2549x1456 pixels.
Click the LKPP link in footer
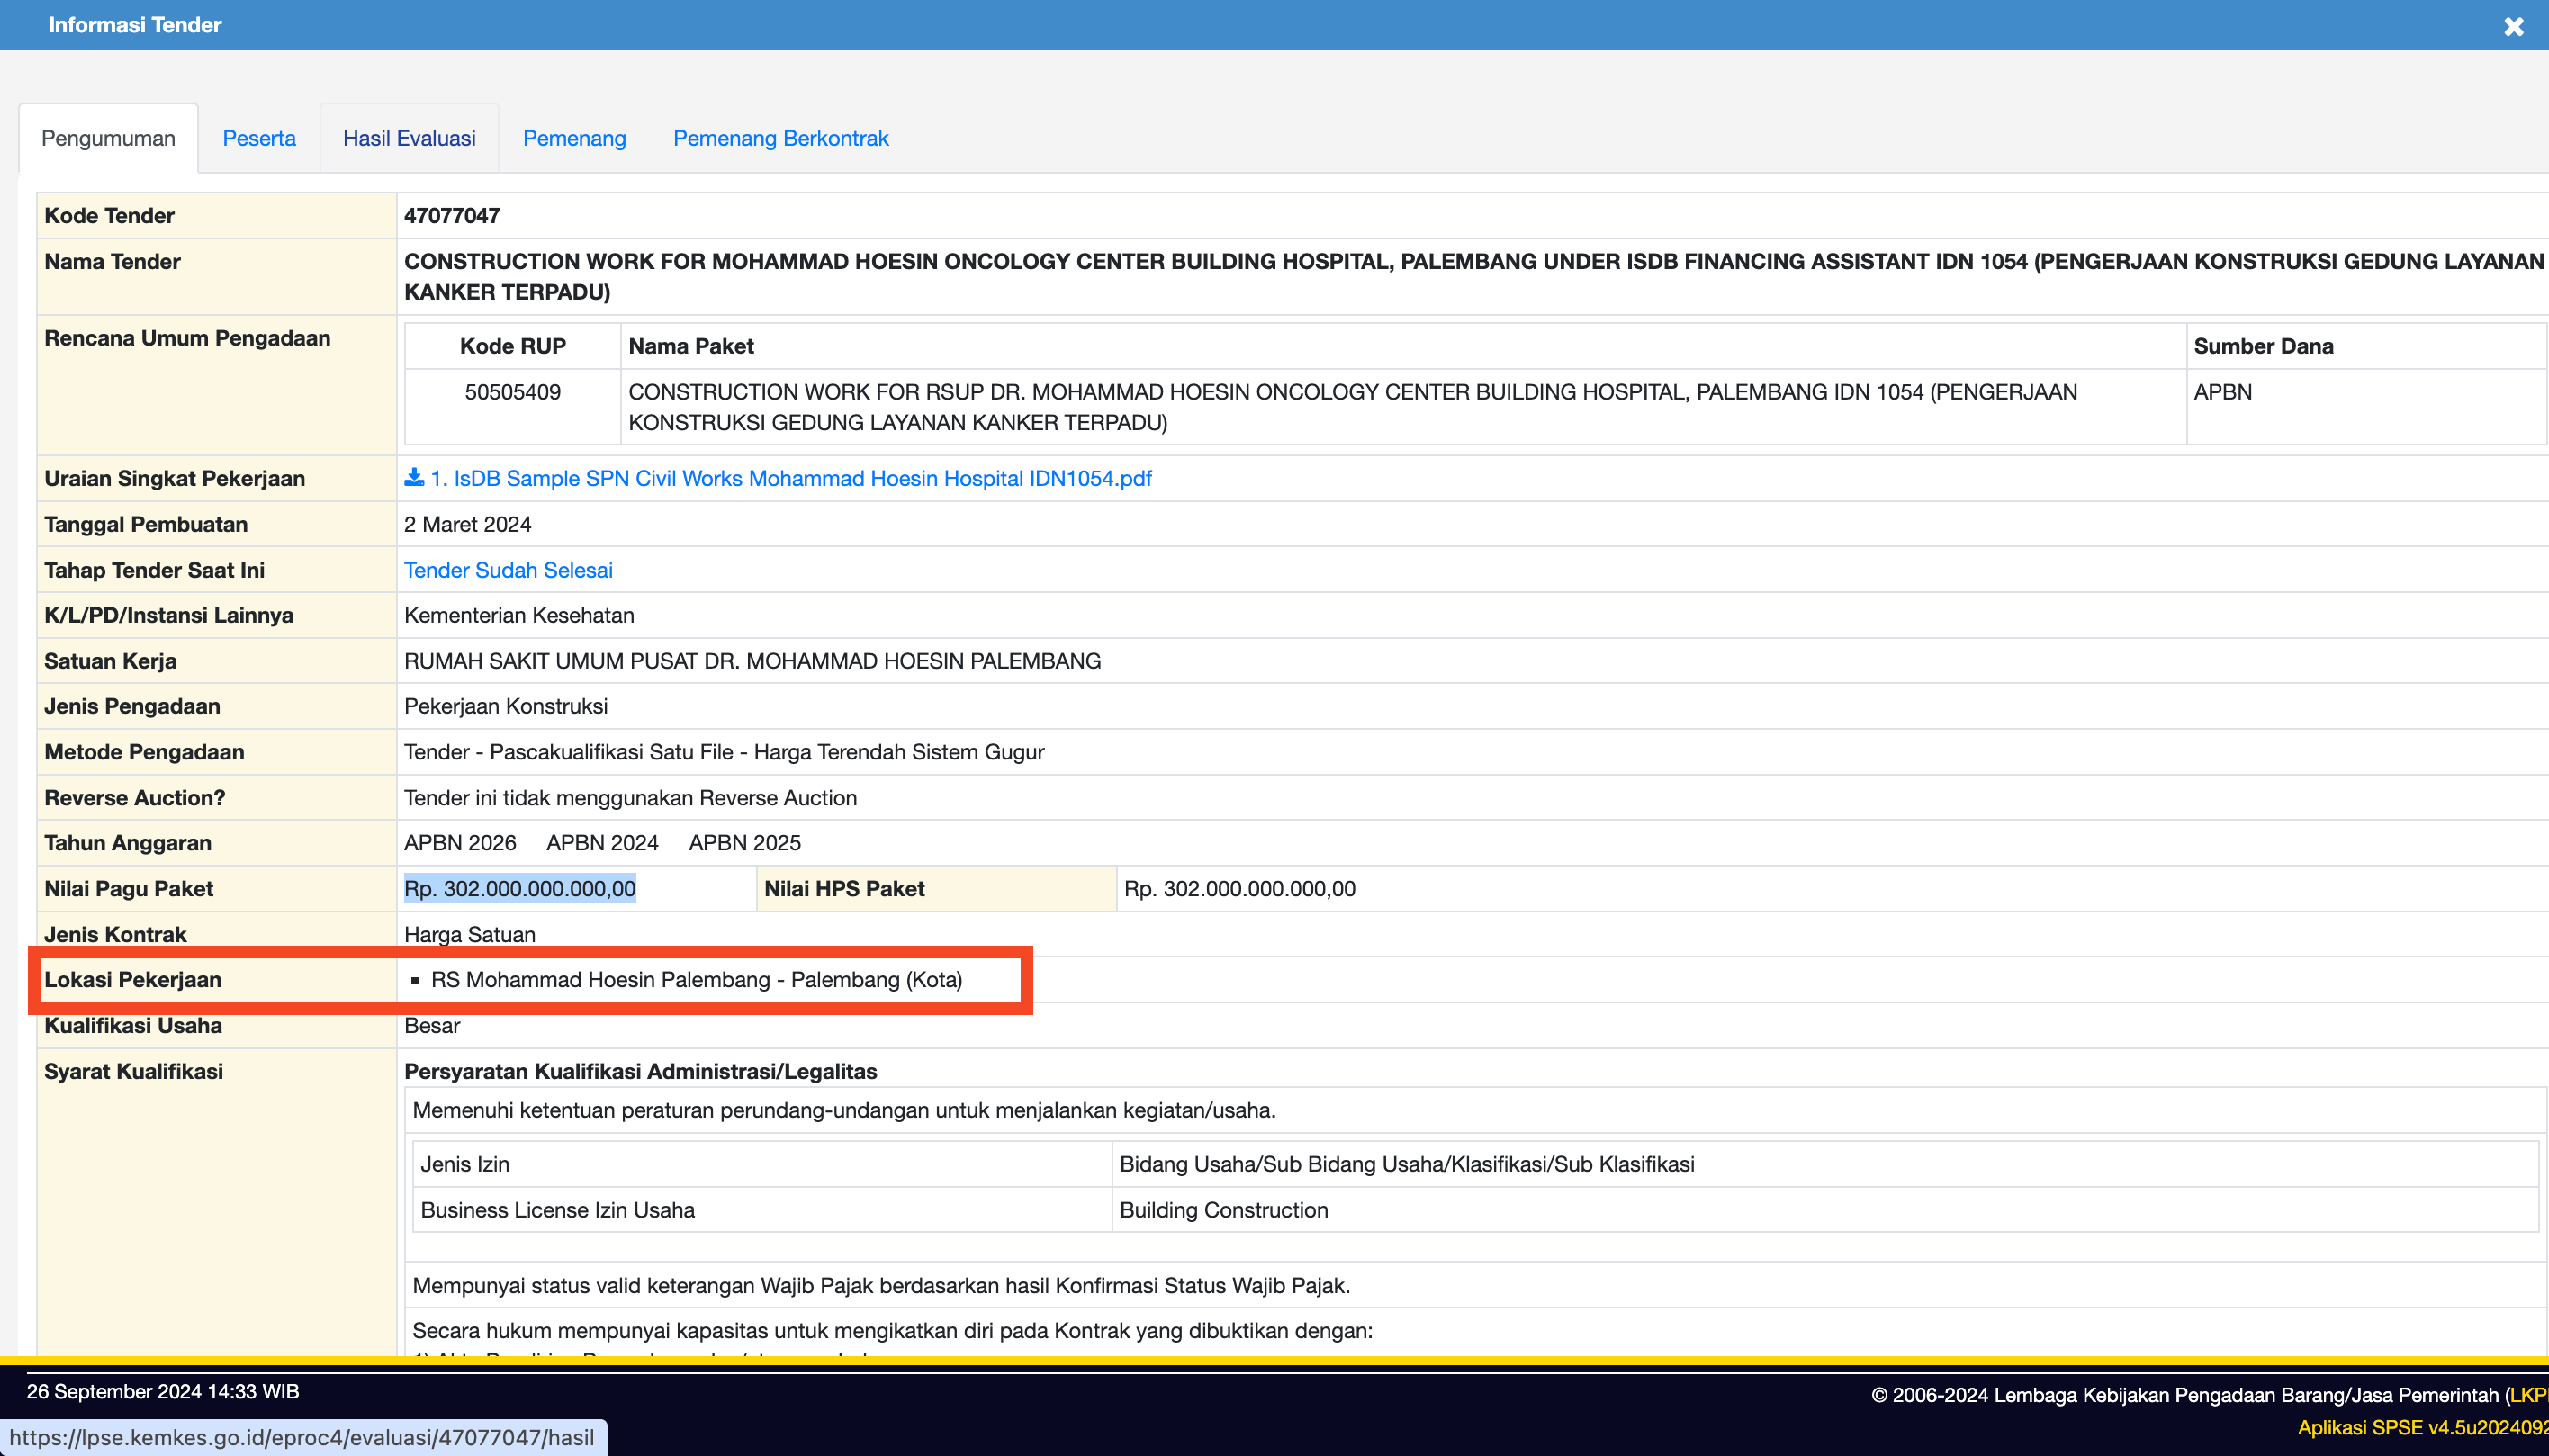pos(2528,1395)
